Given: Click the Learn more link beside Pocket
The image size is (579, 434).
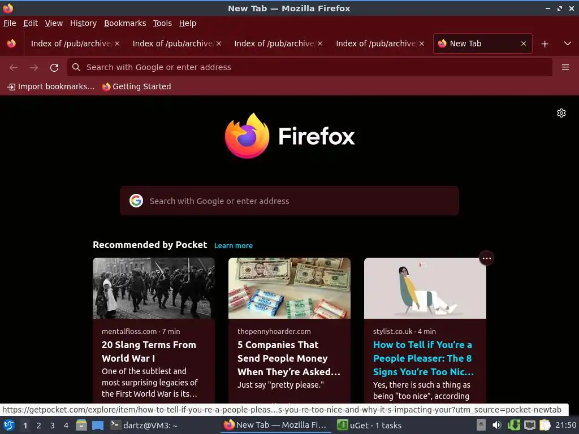Looking at the screenshot, I should point(234,245).
